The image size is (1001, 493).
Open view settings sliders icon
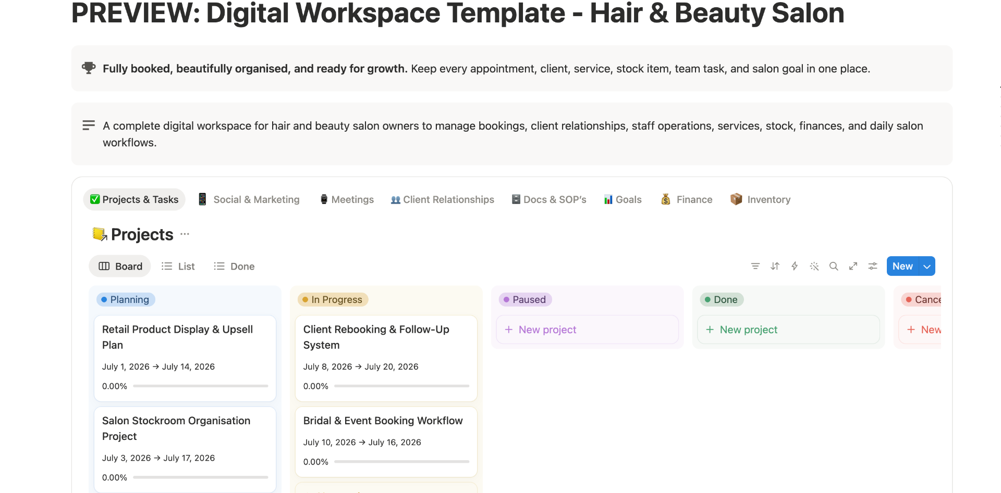[873, 266]
